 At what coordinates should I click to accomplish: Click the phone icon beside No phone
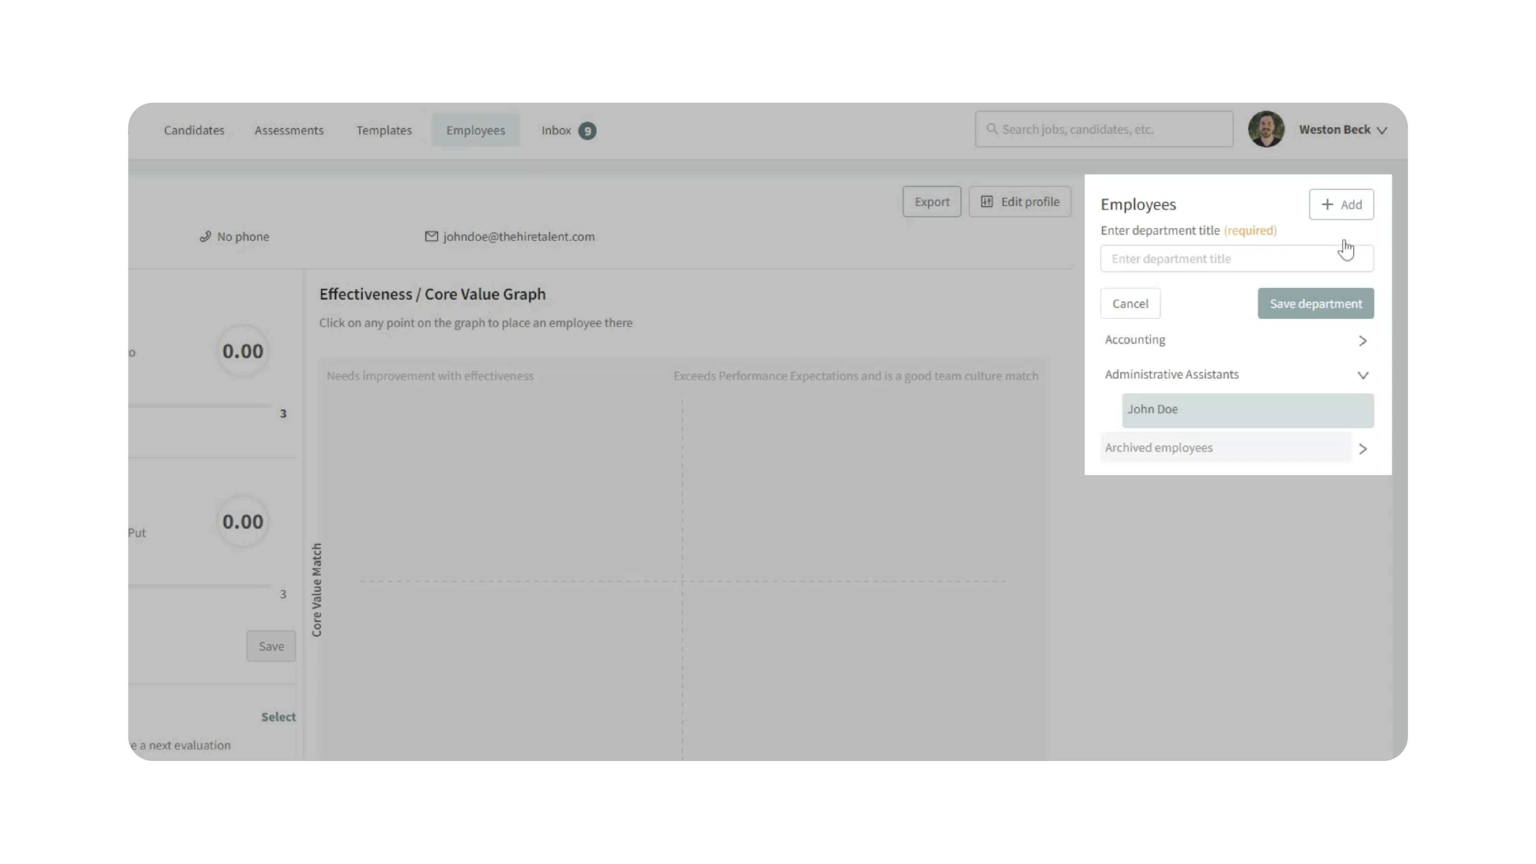[205, 237]
